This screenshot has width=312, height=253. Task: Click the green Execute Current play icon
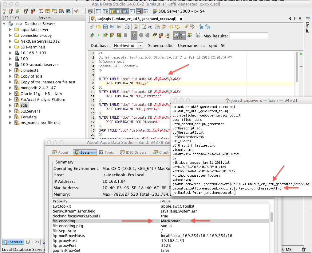98,35
